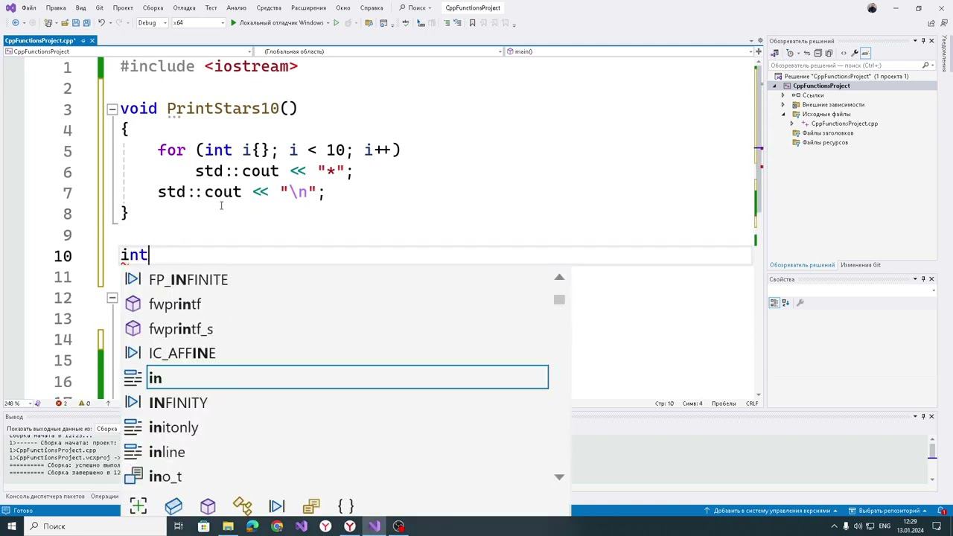Open the Расширения menu
953x536 pixels.
click(308, 8)
